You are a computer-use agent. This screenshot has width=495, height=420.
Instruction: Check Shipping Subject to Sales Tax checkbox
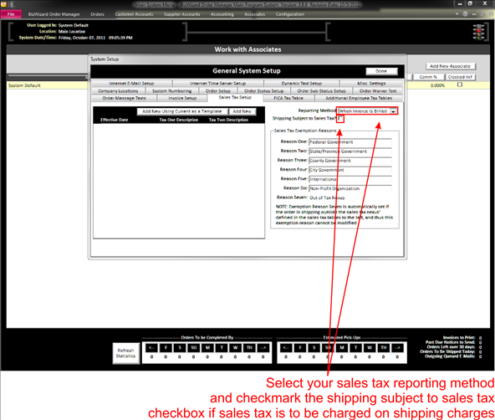[340, 119]
